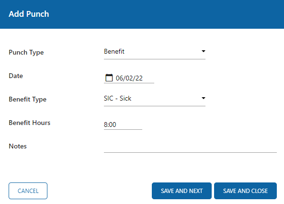The width and height of the screenshot is (284, 204).
Task: Click the Save and Next button
Action: click(x=182, y=191)
